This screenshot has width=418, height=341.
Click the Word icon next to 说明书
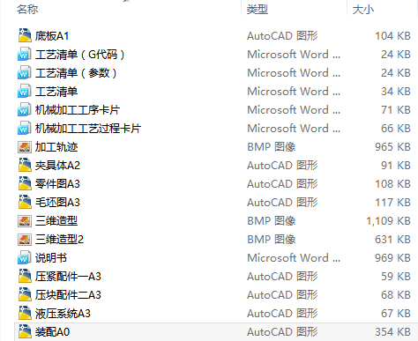tap(25, 257)
